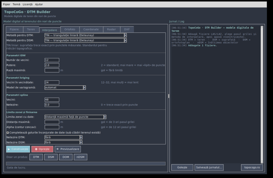Switch to the Fișiere tab
The image size is (273, 178).
[x=14, y=29]
